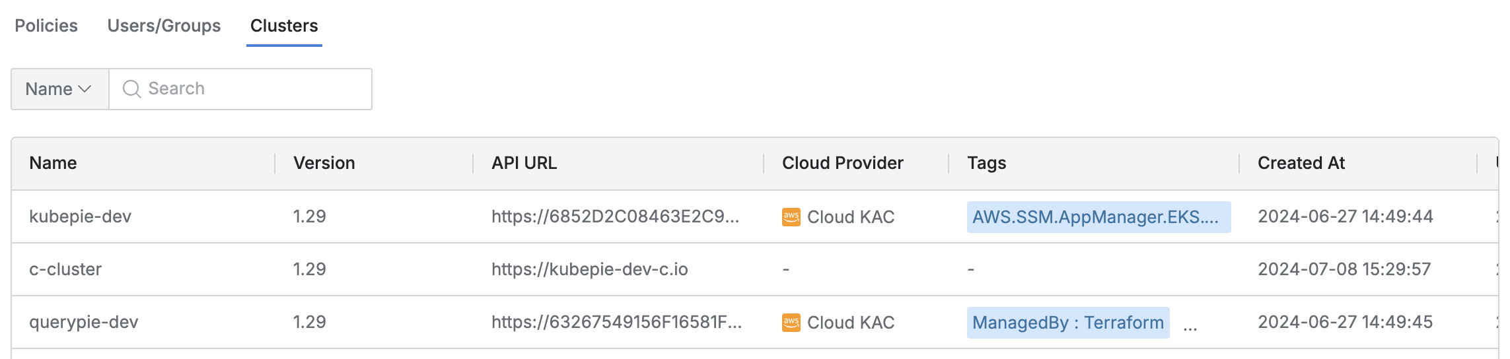Expand hidden tags ellipsis for querypie-dev
This screenshot has height=359, width=1510.
1190,325
